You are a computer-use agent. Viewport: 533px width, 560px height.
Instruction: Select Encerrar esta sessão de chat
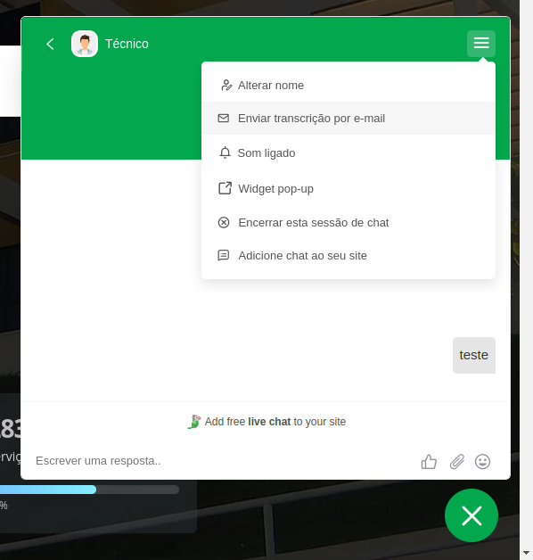(x=348, y=223)
